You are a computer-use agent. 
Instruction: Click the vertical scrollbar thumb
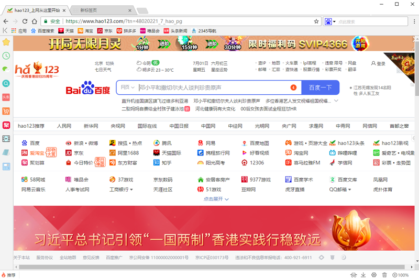click(417, 68)
